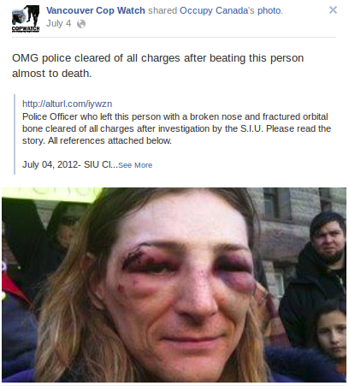
Task: Click the globe public-audience icon
Action: pyautogui.click(x=81, y=24)
